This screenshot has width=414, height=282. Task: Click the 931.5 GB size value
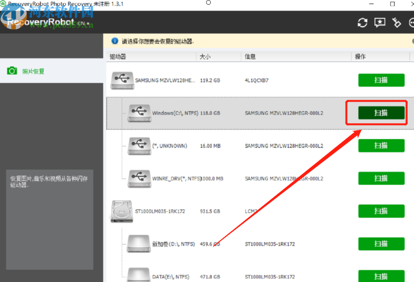[x=210, y=211]
